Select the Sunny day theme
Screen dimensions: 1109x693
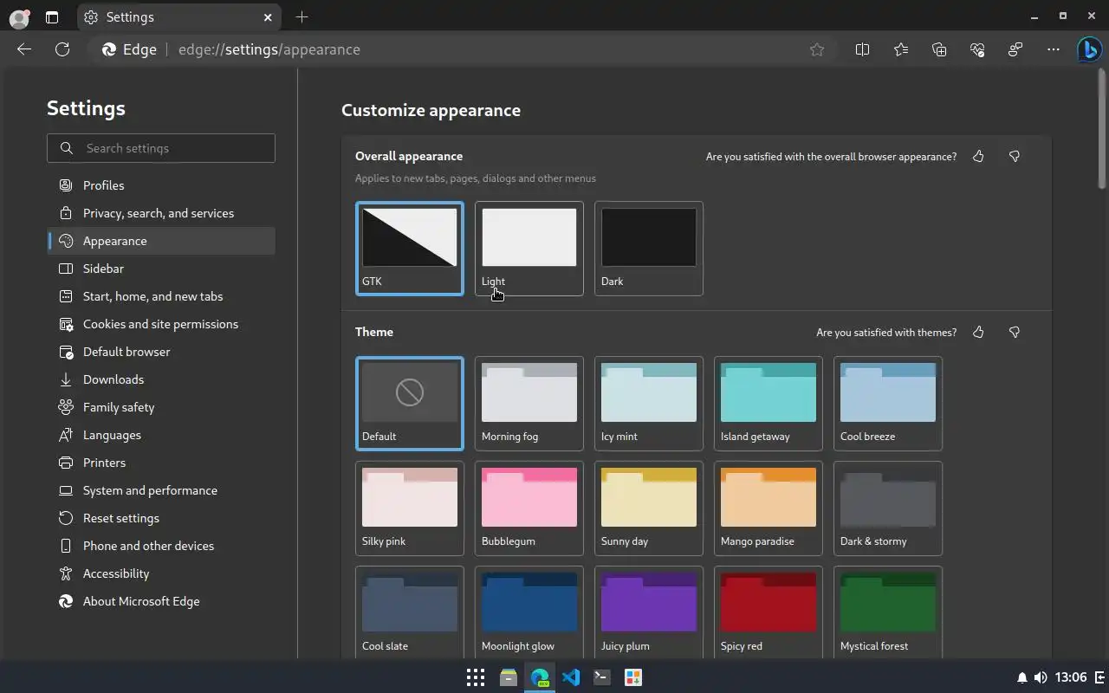pos(649,508)
